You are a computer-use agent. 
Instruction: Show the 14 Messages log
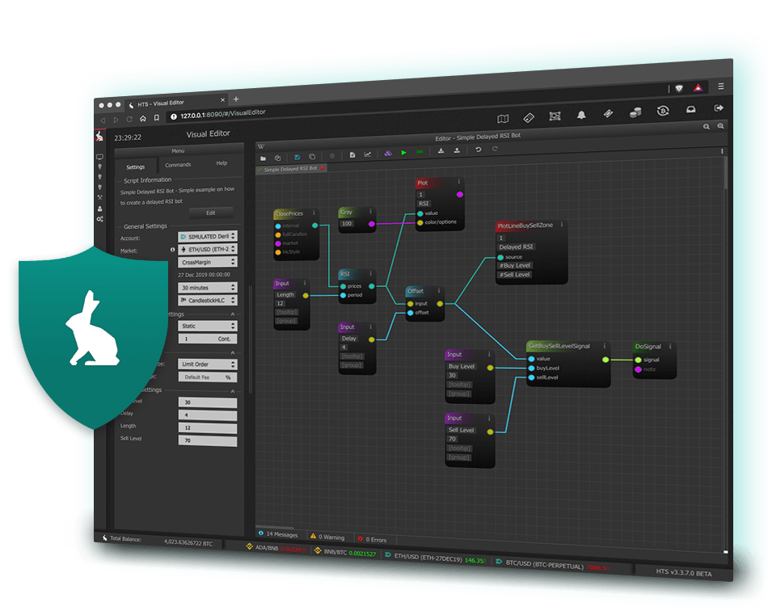[x=278, y=534]
